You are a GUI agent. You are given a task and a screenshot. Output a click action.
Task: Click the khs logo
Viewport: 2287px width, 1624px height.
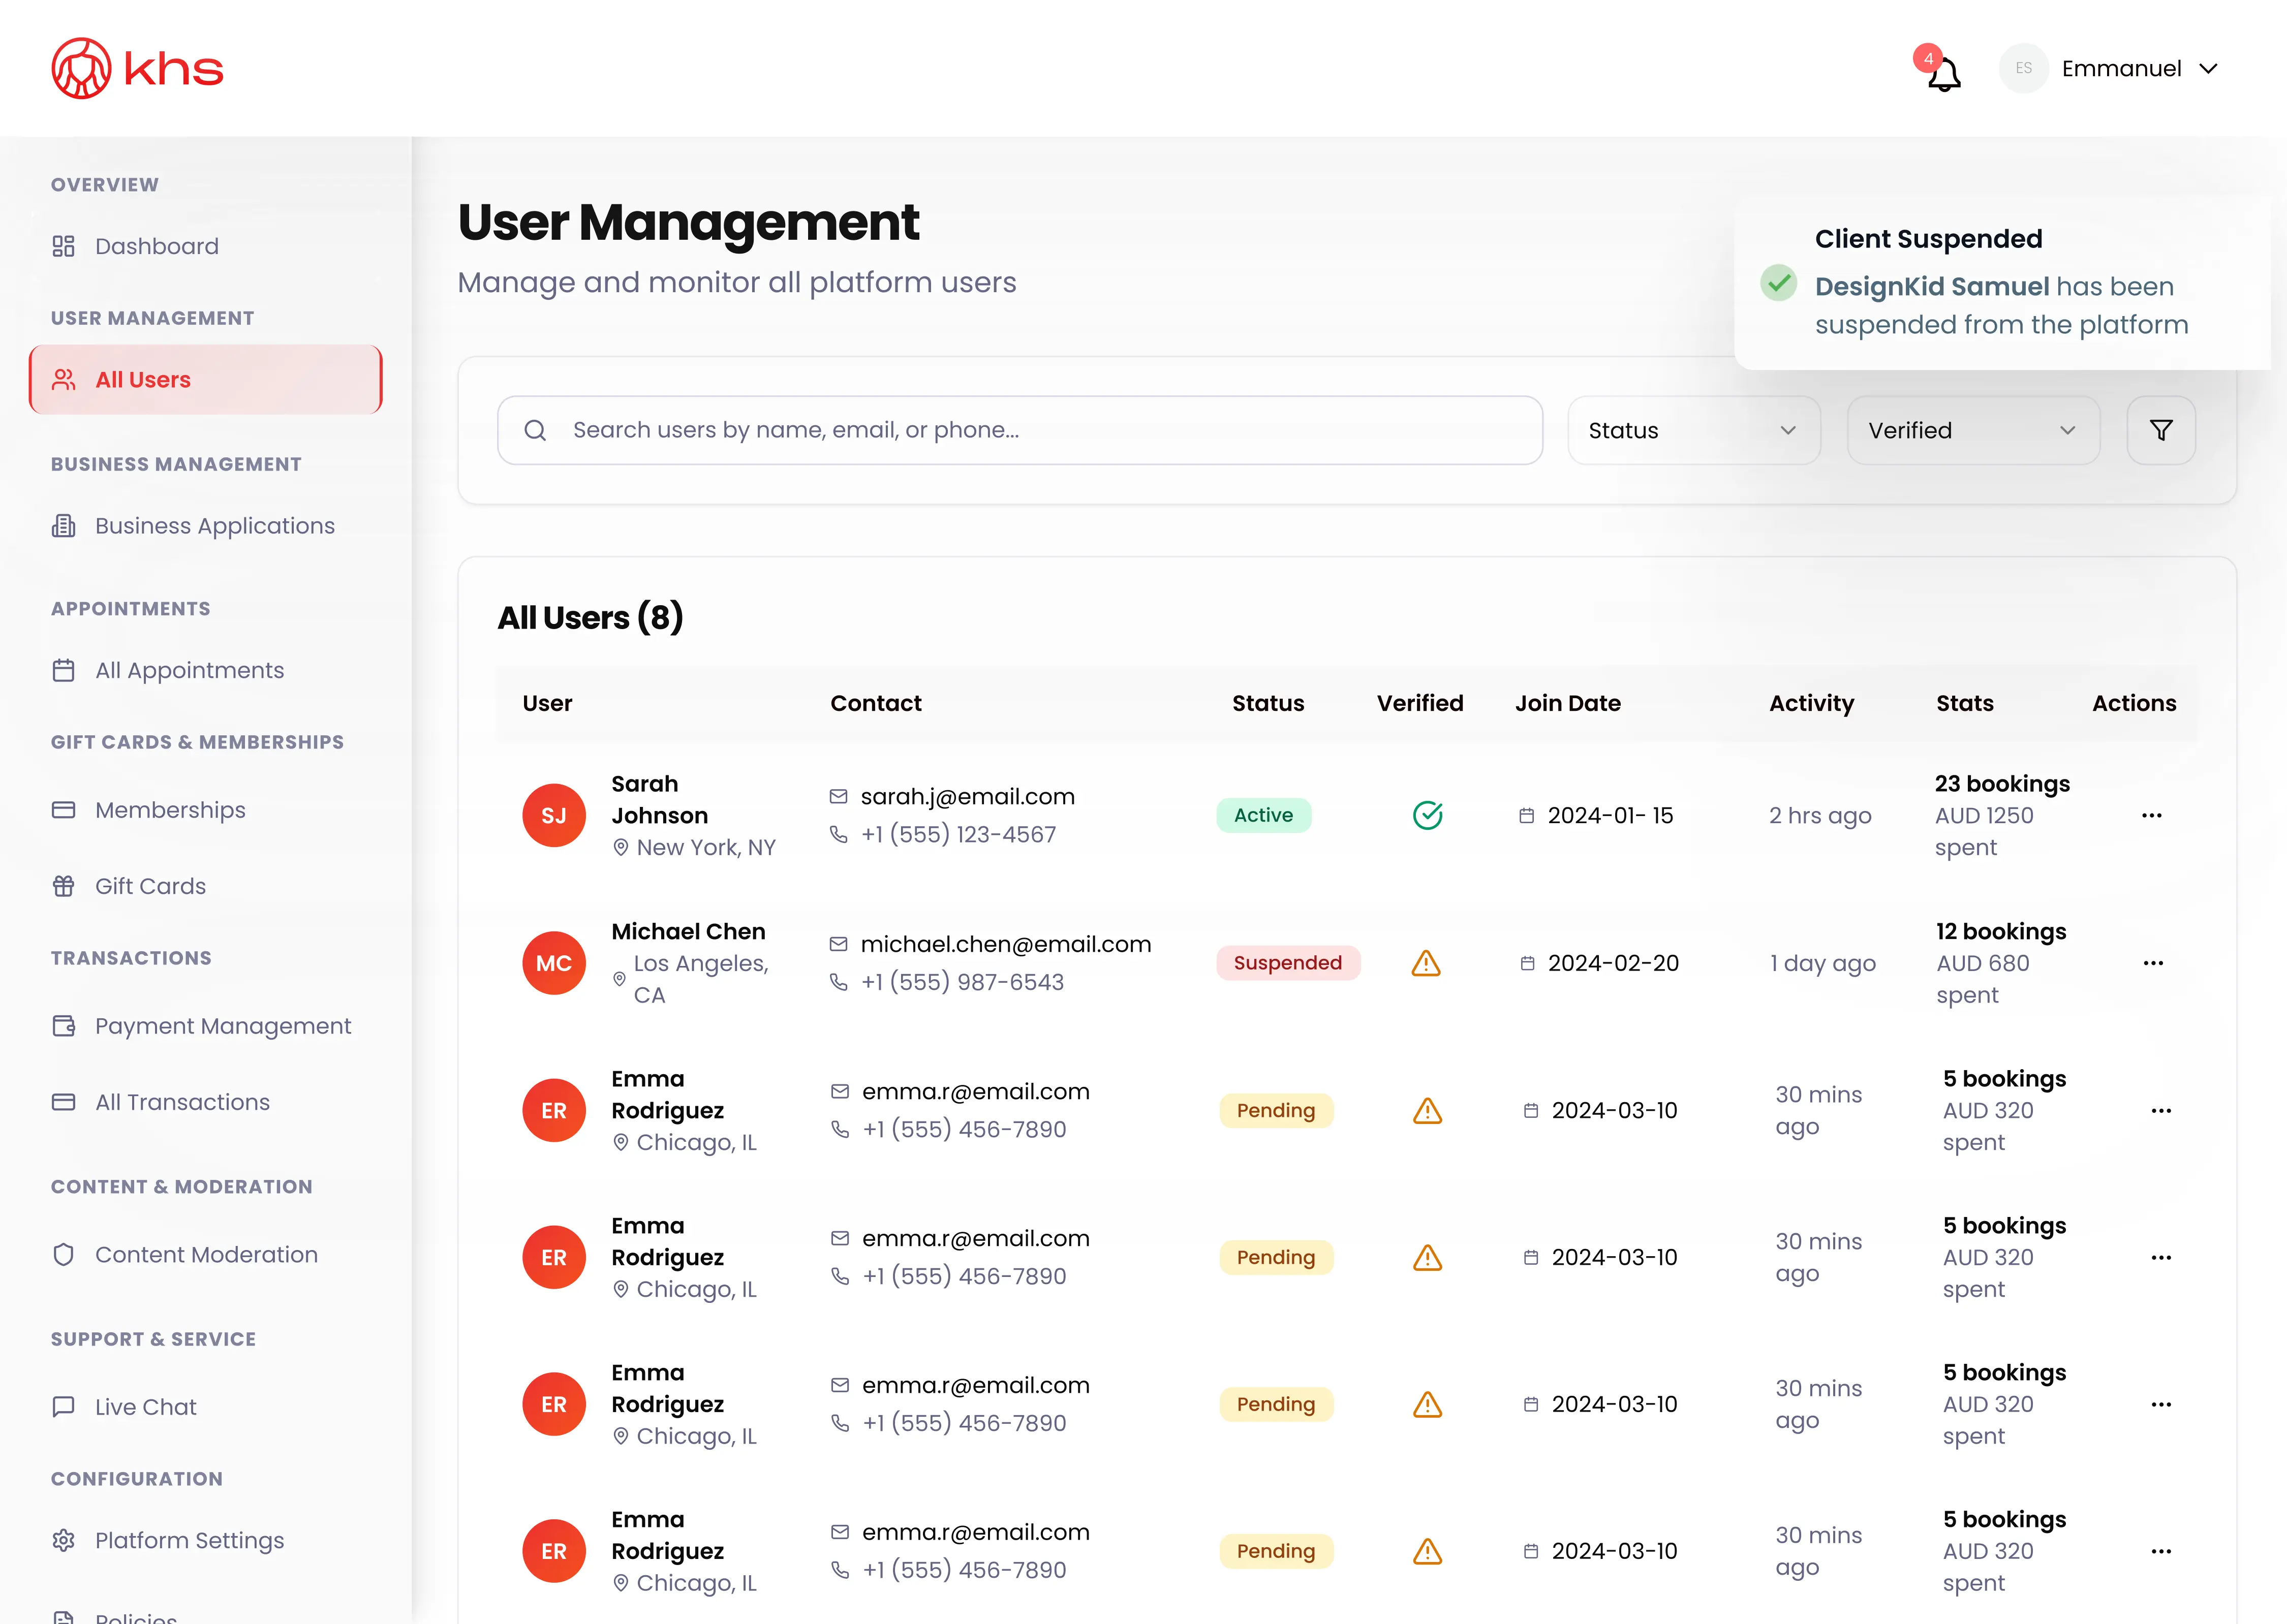[x=137, y=68]
